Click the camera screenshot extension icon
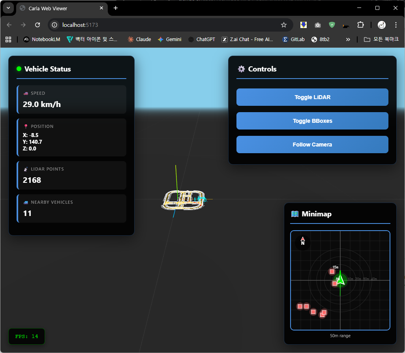The image size is (405, 353). pyautogui.click(x=317, y=25)
